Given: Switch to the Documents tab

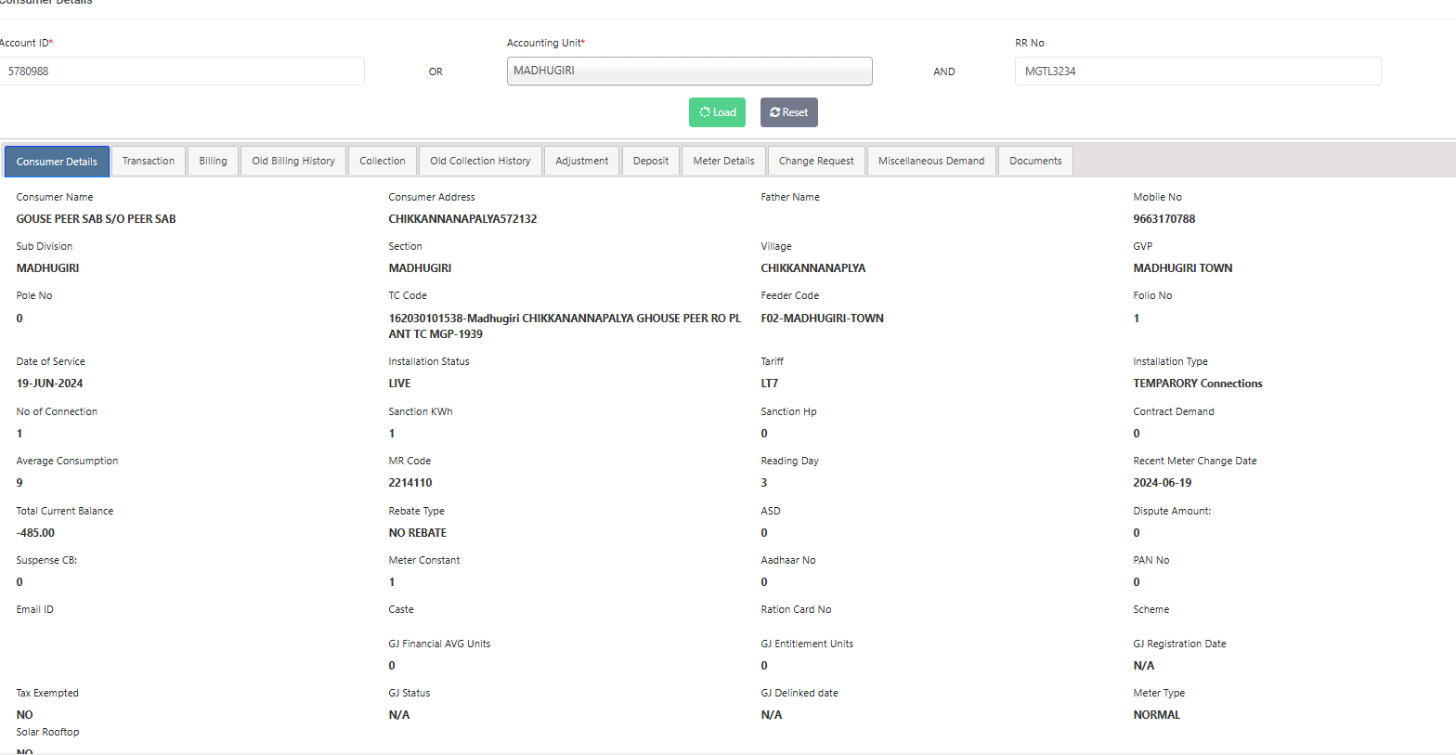Looking at the screenshot, I should pos(1035,161).
